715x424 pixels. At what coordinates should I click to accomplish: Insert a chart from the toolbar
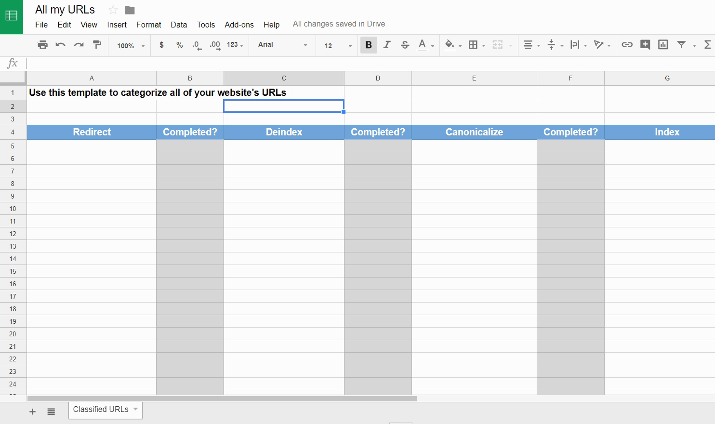(663, 45)
